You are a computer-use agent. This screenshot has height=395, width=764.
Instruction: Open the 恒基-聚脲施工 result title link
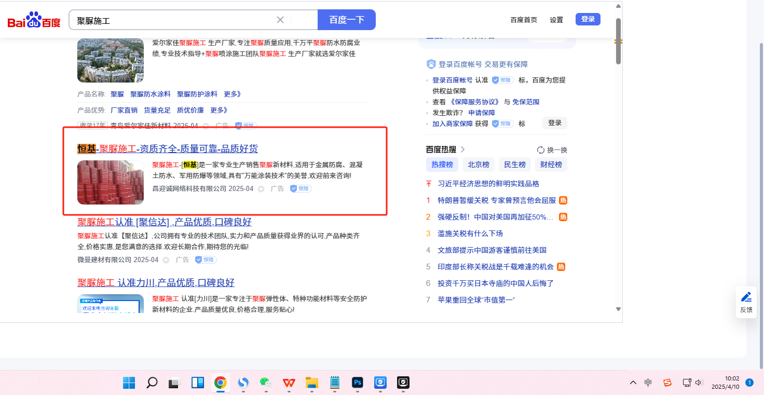coord(167,149)
